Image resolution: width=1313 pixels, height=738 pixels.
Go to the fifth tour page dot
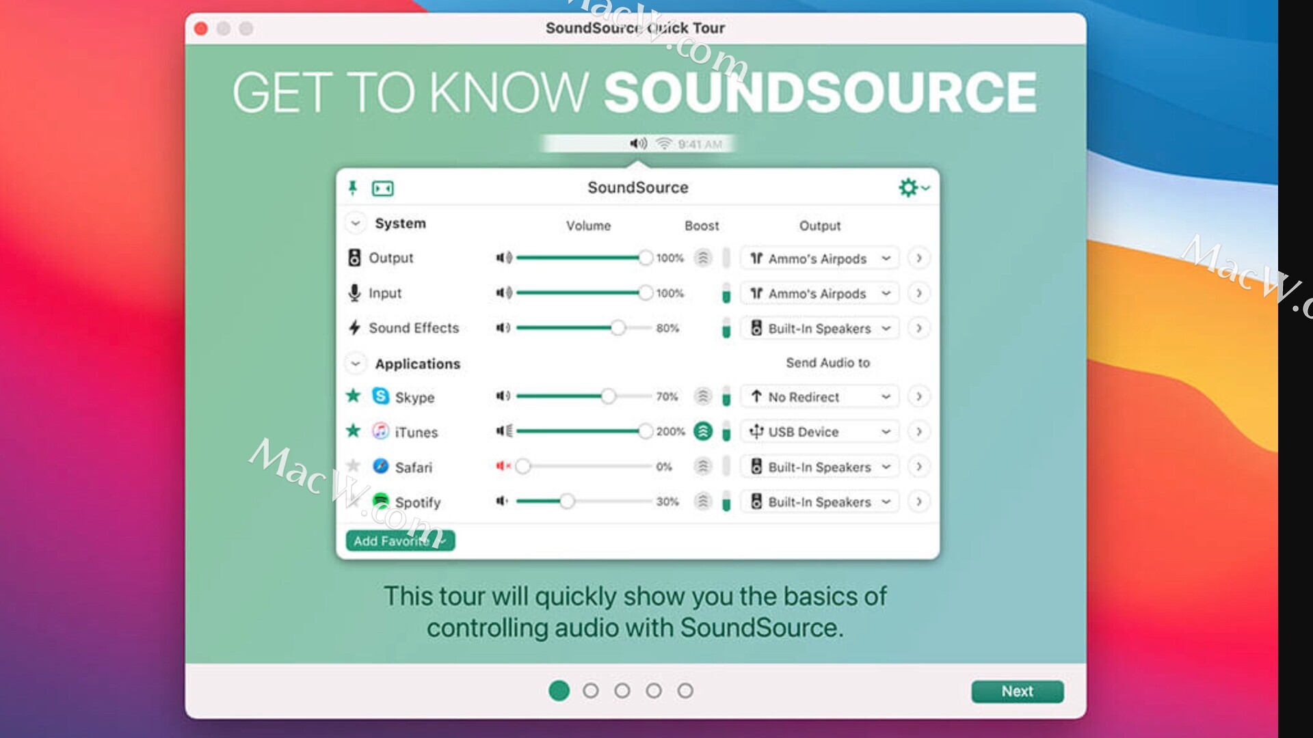coord(685,691)
